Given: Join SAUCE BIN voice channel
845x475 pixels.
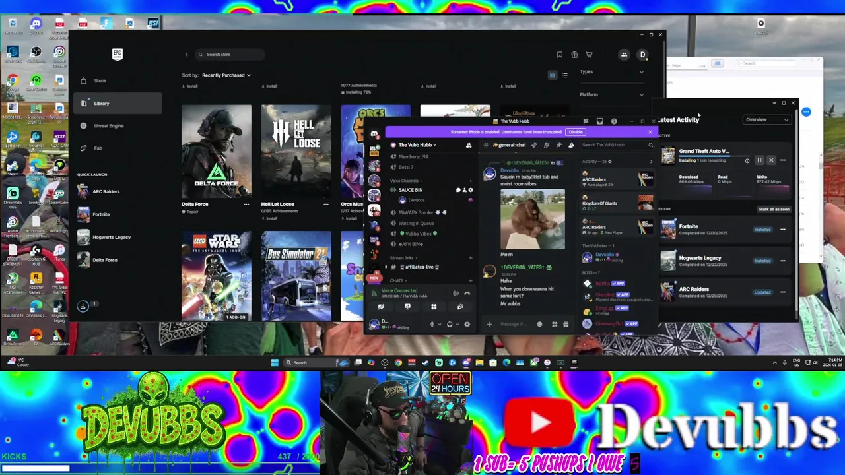Looking at the screenshot, I should pyautogui.click(x=411, y=190).
